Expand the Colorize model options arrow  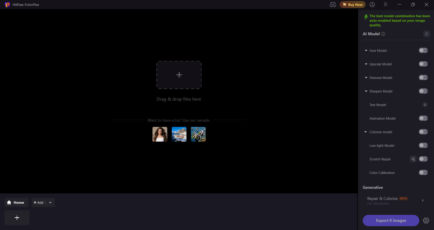(x=366, y=132)
